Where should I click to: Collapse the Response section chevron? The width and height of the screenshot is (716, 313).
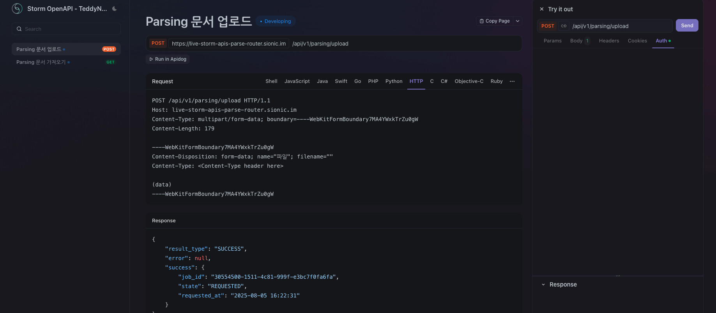pyautogui.click(x=543, y=285)
